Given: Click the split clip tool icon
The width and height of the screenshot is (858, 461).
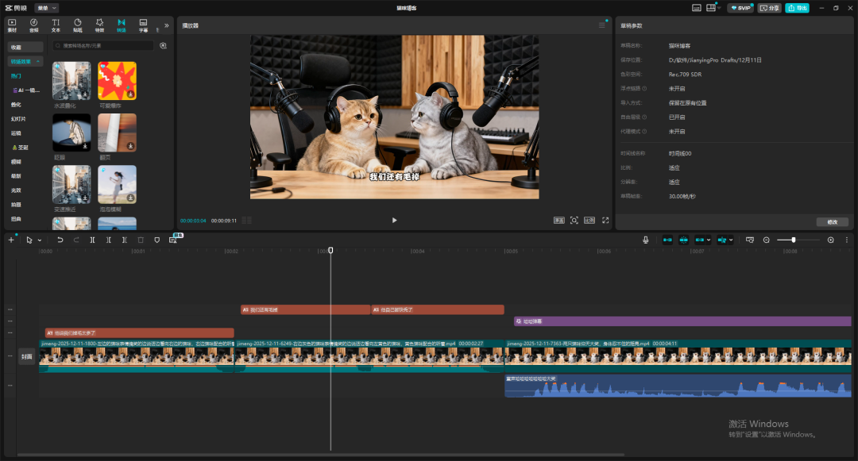Looking at the screenshot, I should click(x=92, y=240).
